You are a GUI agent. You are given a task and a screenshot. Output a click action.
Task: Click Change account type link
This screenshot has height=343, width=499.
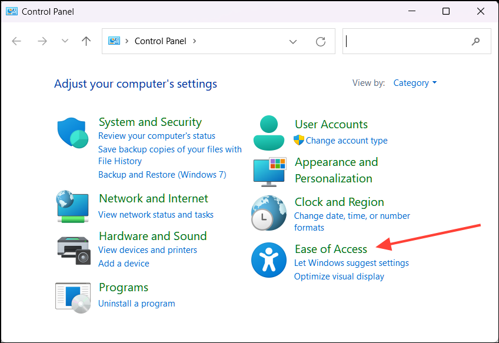point(347,141)
